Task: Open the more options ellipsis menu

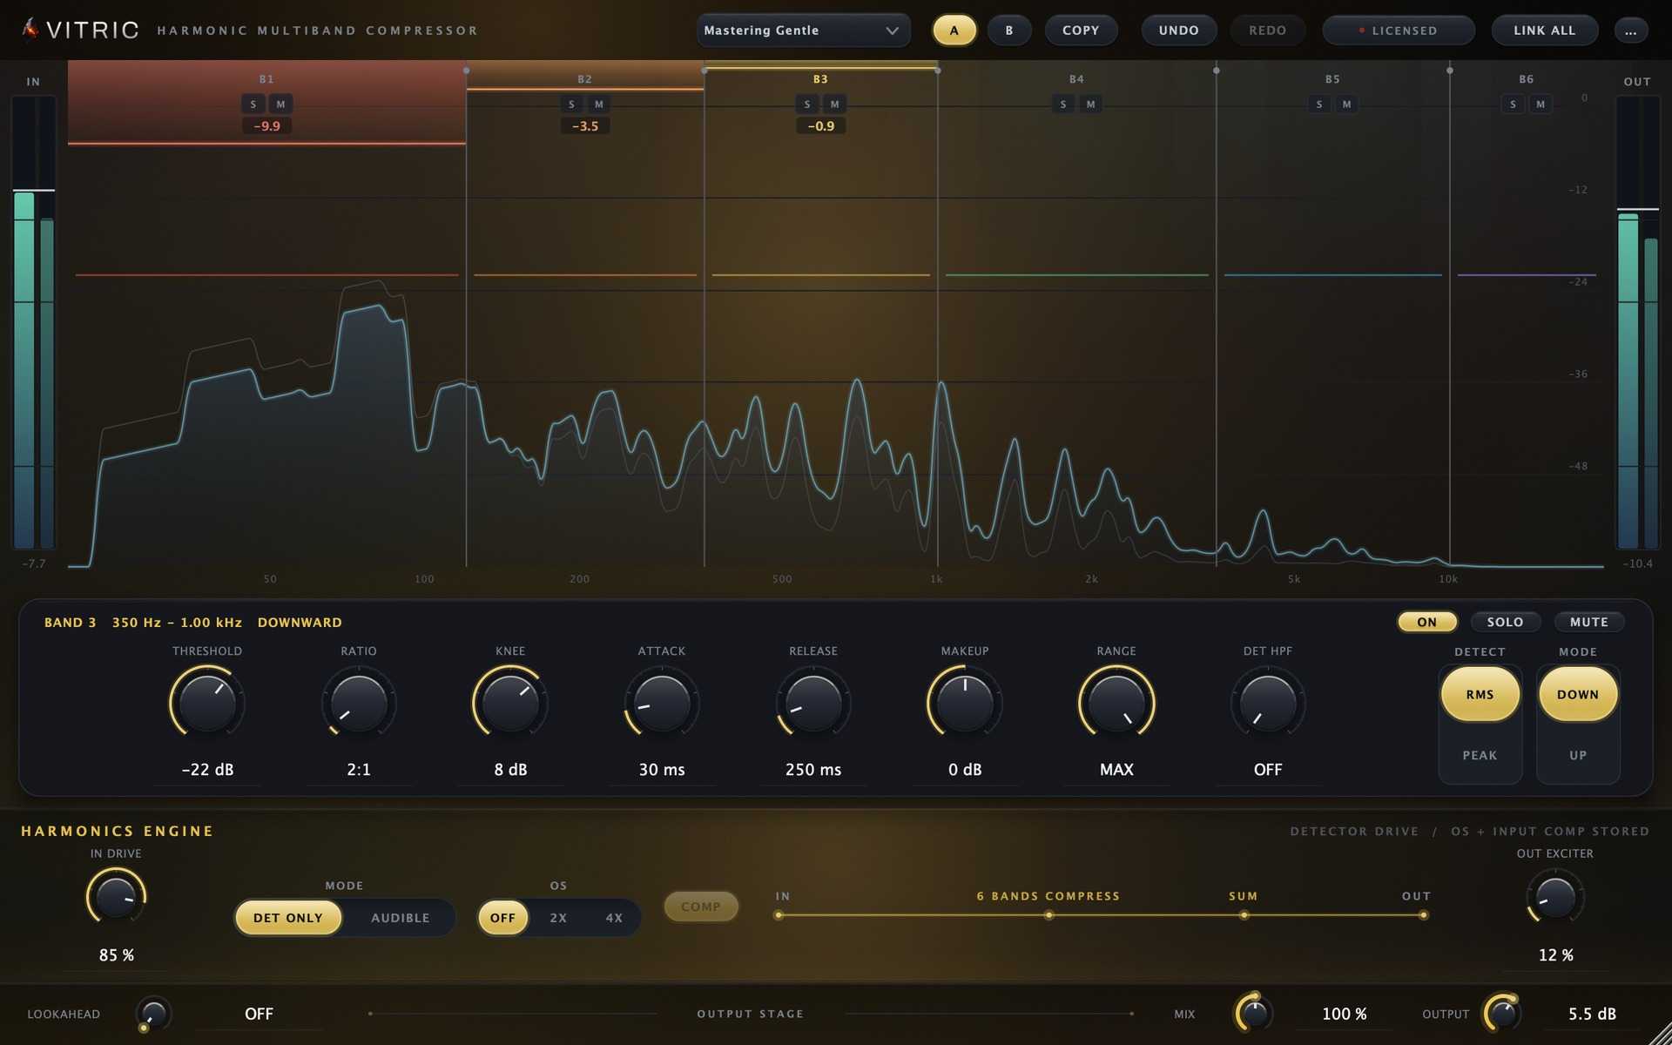Action: coord(1631,30)
